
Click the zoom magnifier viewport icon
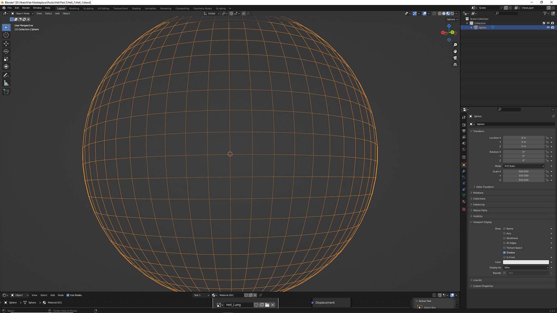[x=455, y=45]
